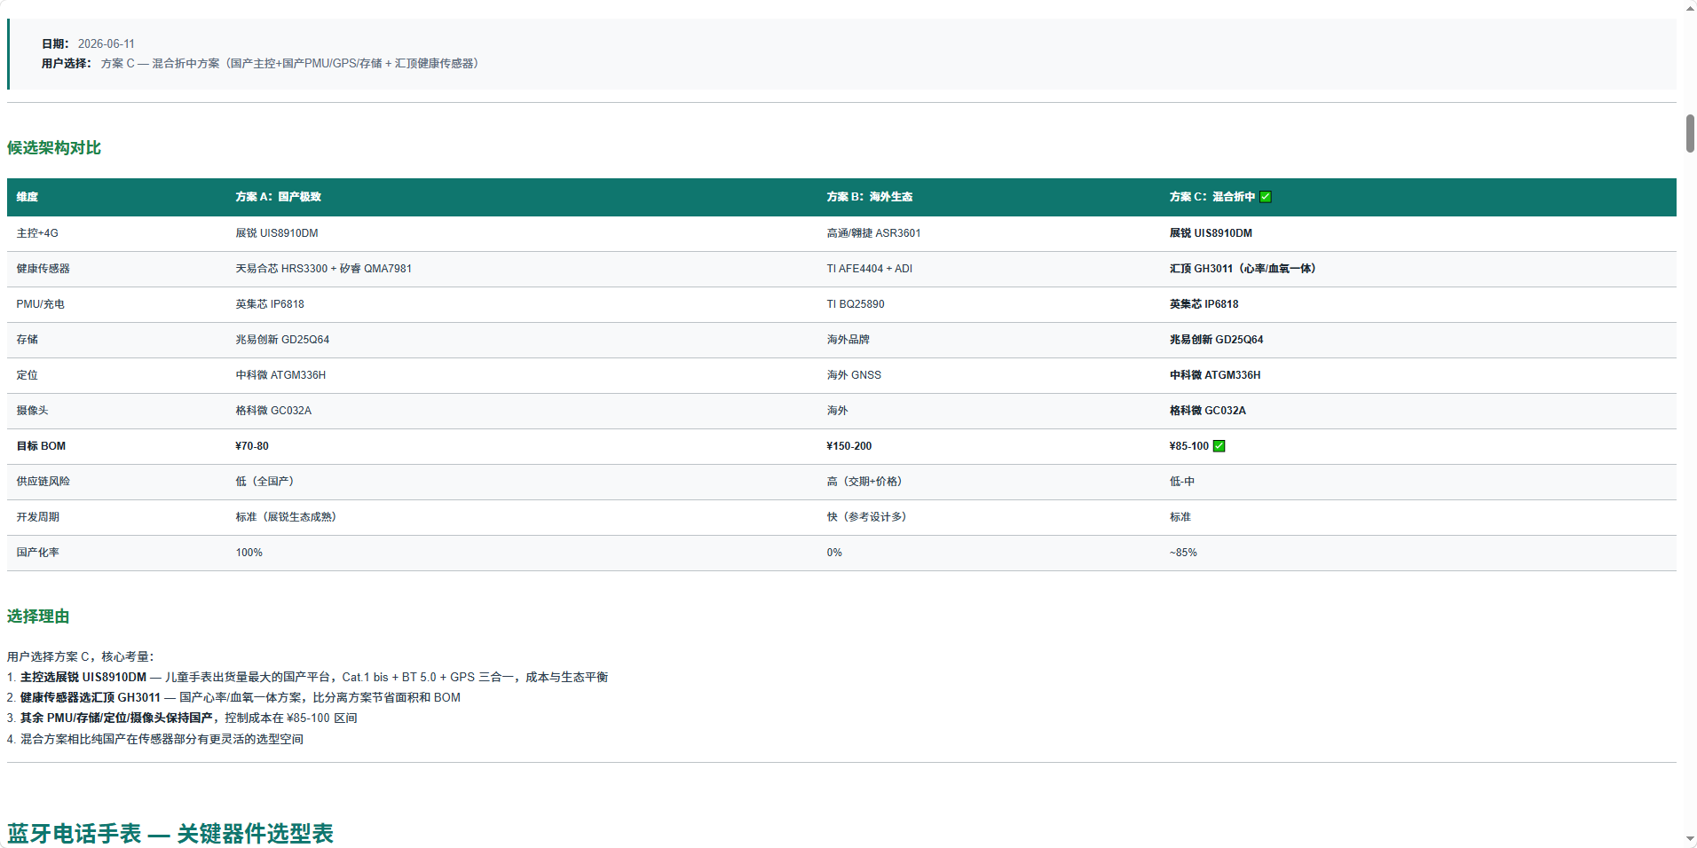Click bold 中科微 ATGM336H in the 方案 C column
This screenshot has width=1697, height=848.
pyautogui.click(x=1215, y=375)
